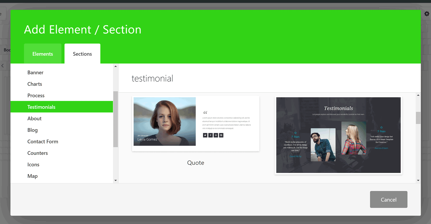This screenshot has height=224, width=431.
Task: Cancel the Add Element dialog
Action: click(388, 200)
